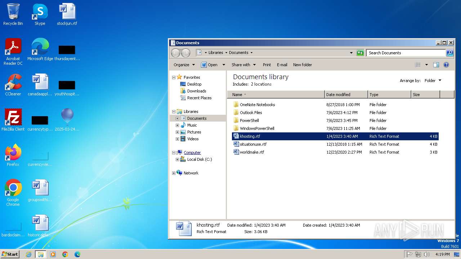Open the Microsoft Edge desktop shortcut

coord(40,50)
